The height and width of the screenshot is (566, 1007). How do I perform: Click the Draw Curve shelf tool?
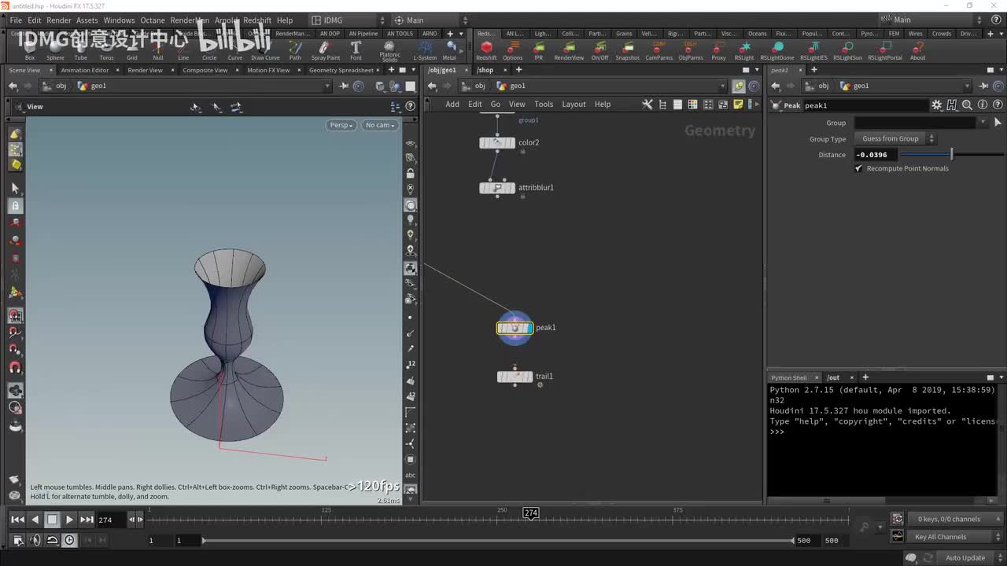tap(265, 50)
